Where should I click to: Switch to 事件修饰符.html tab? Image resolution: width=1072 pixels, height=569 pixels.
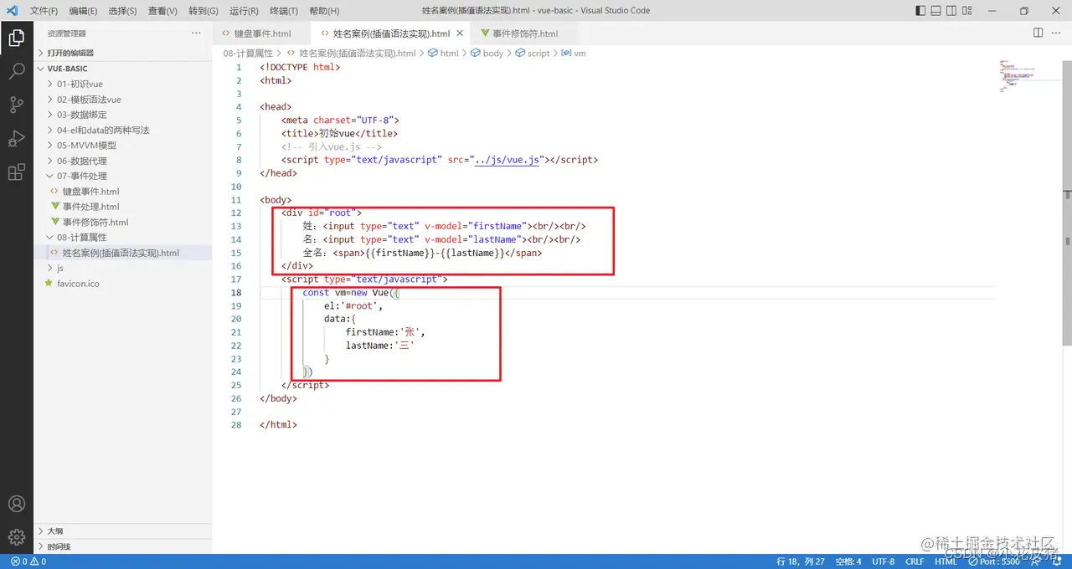coord(524,33)
